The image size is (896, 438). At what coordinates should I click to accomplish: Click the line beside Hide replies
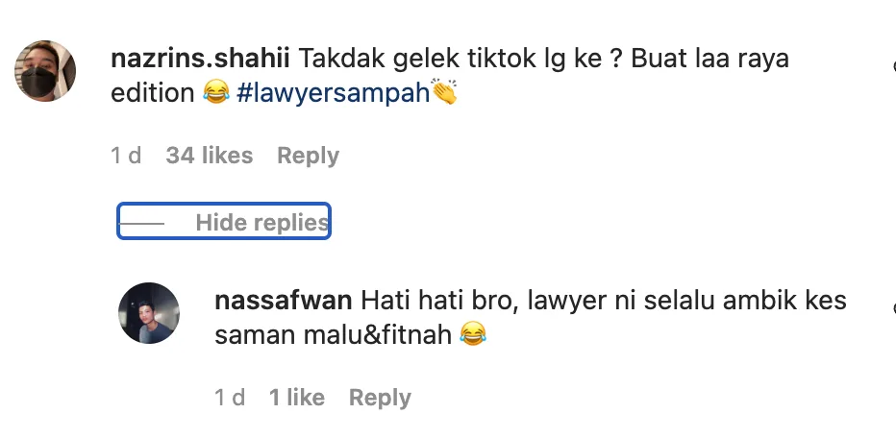tap(141, 223)
